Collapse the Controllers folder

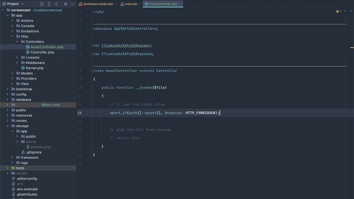(x=17, y=42)
